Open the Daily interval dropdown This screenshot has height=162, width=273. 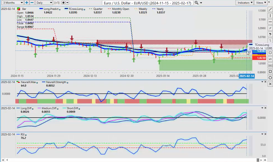(44, 3)
